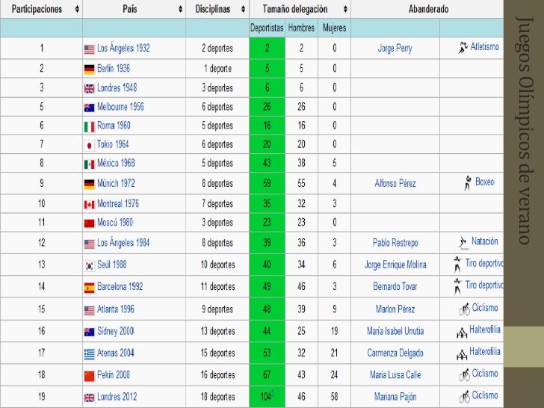
Task: Click the Japan flag beside Tokio 1964
Action: coord(89,145)
